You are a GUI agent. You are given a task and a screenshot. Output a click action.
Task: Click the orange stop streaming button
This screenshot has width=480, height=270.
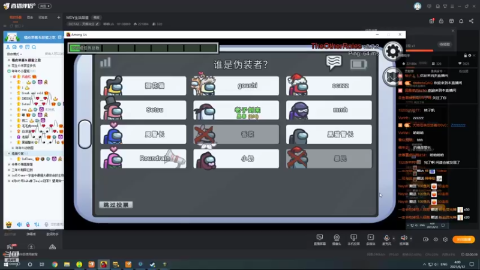click(463, 239)
